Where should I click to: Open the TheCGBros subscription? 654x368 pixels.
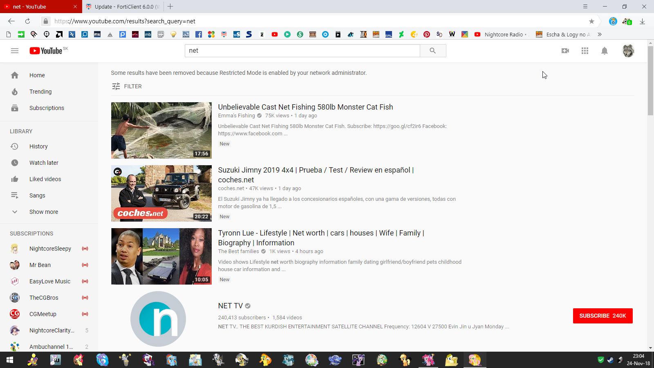(49, 298)
